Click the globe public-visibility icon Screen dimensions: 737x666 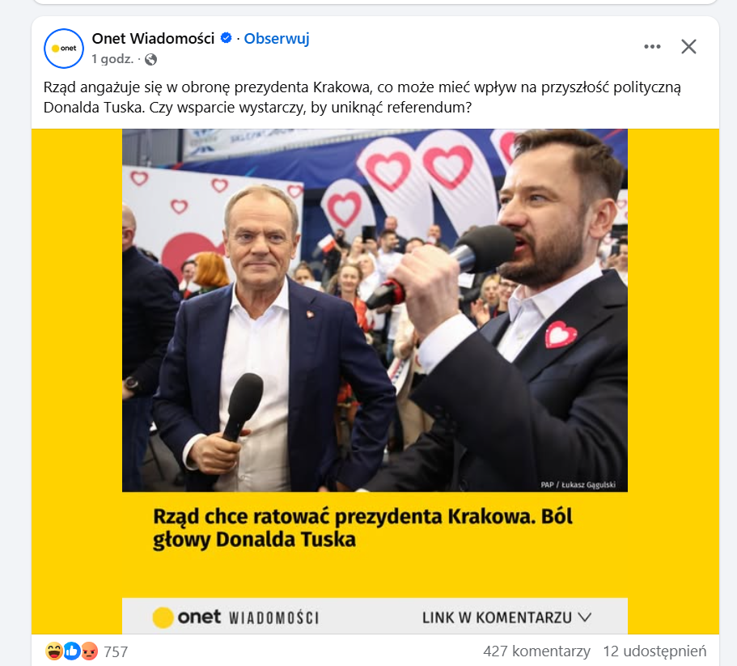click(x=150, y=59)
